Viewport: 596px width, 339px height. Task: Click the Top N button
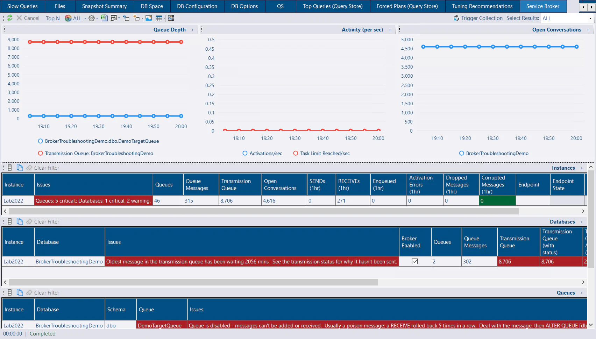tap(52, 18)
